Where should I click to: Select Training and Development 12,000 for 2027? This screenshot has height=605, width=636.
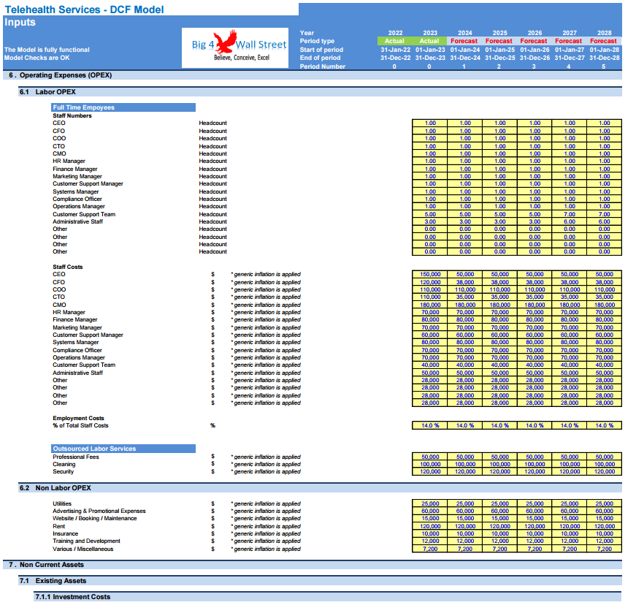[x=570, y=541]
